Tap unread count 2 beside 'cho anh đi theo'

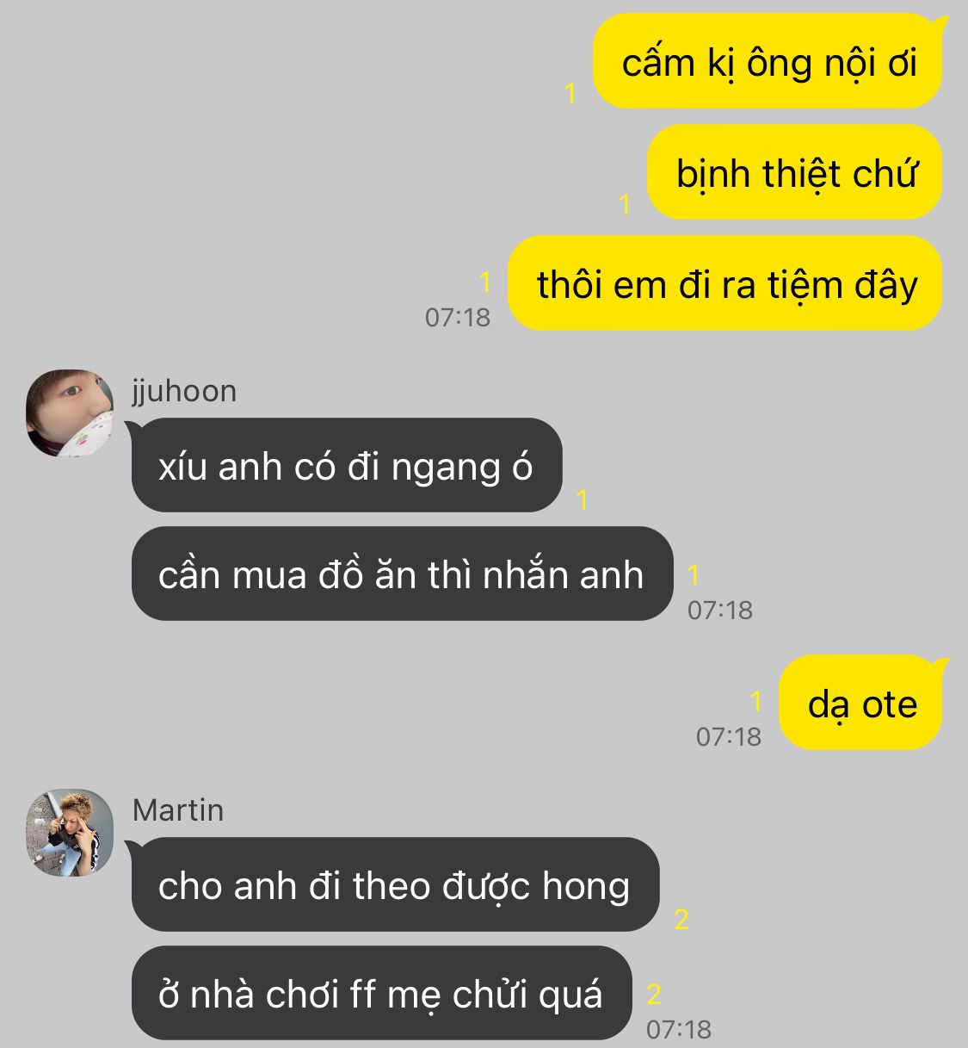coord(681,920)
